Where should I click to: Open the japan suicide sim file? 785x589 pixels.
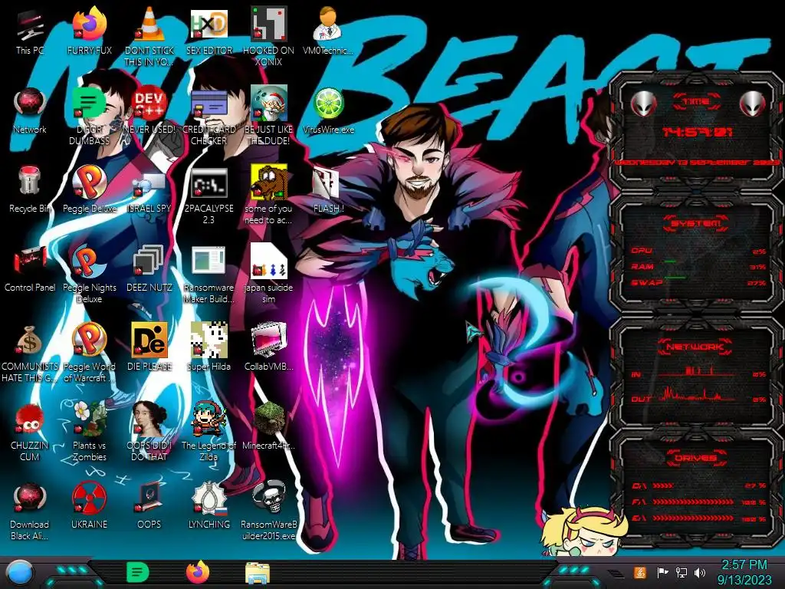click(268, 275)
